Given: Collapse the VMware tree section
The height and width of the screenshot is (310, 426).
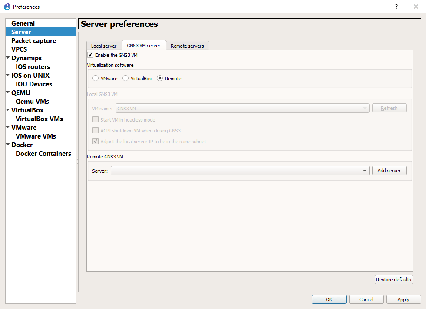Looking at the screenshot, I should (8, 127).
